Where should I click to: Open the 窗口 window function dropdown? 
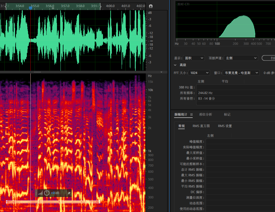(241, 73)
